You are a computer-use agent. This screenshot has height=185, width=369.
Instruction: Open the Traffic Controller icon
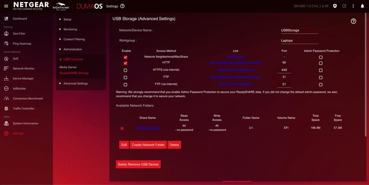[6, 108]
